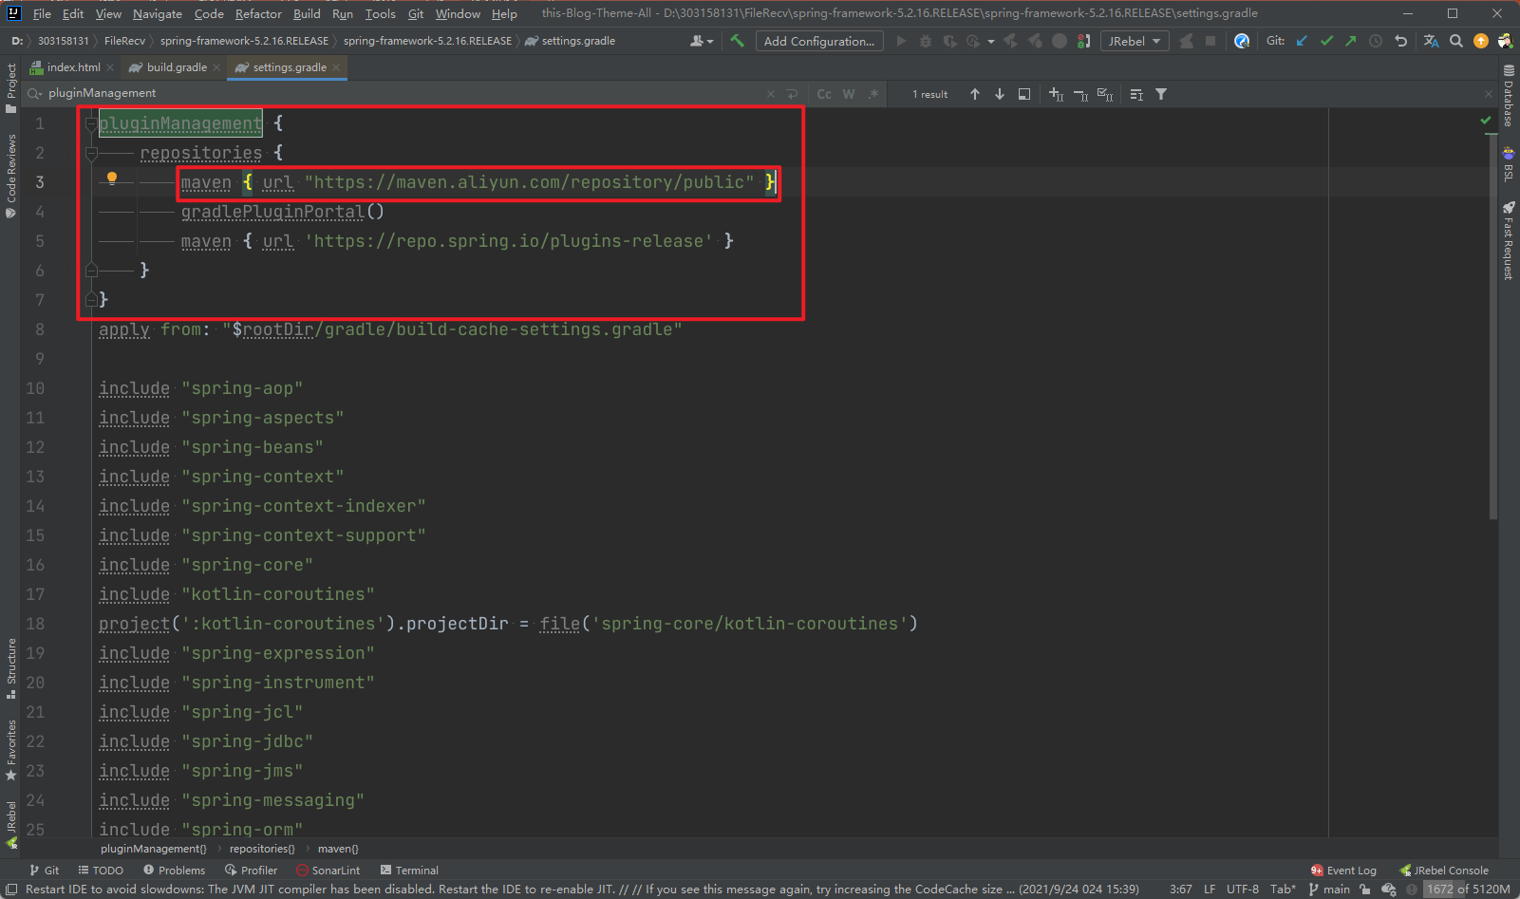Click the tool window quick-access icon
1520x899 pixels.
(x=11, y=890)
